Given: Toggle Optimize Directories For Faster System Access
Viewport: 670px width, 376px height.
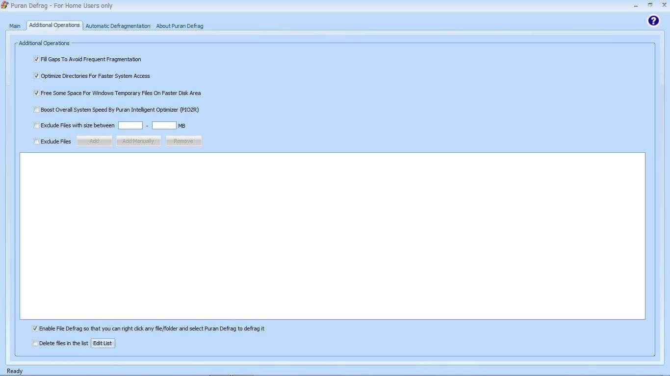Looking at the screenshot, I should click(x=36, y=76).
